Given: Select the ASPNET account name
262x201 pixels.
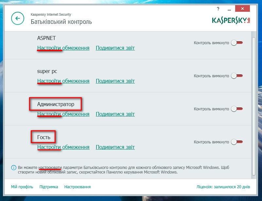Looking at the screenshot, I should pos(46,38).
